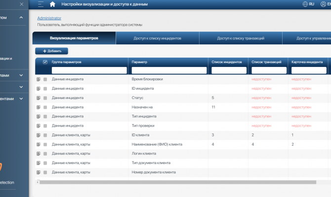Click the Карточка инцидента filter field
The width and height of the screenshot is (331, 197).
pos(309,70)
